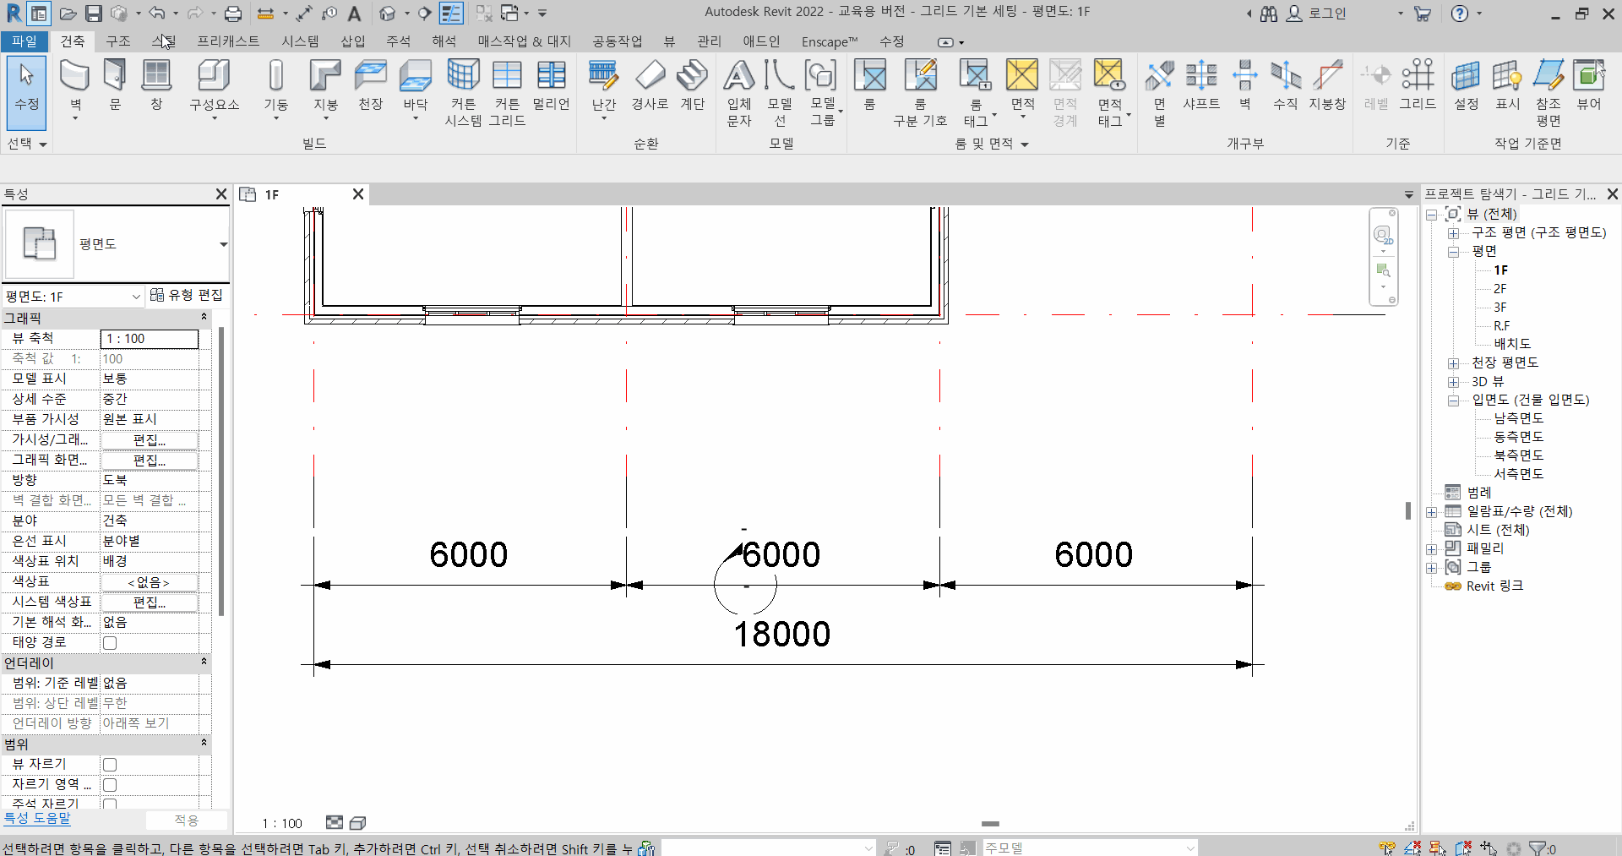The image size is (1622, 856).
Task: Open the 배치도 view in project browser
Action: [1511, 344]
